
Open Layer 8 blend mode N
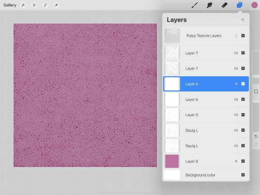236,161
